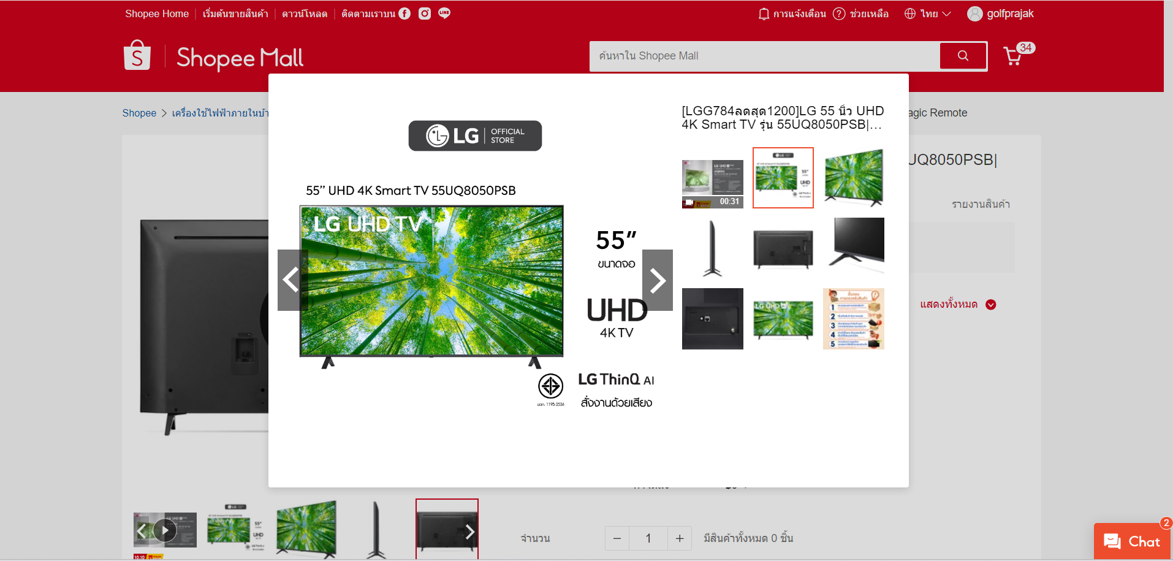The width and height of the screenshot is (1173, 561).
Task: Play the product video in bottom strip
Action: coord(165,530)
